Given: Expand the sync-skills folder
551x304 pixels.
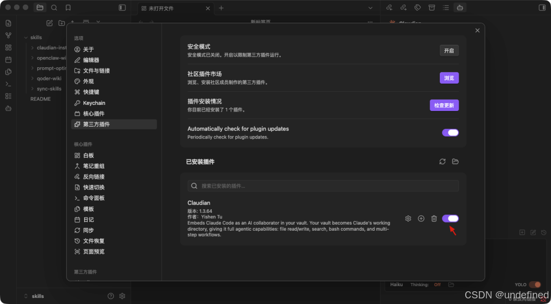Looking at the screenshot, I should [x=32, y=89].
